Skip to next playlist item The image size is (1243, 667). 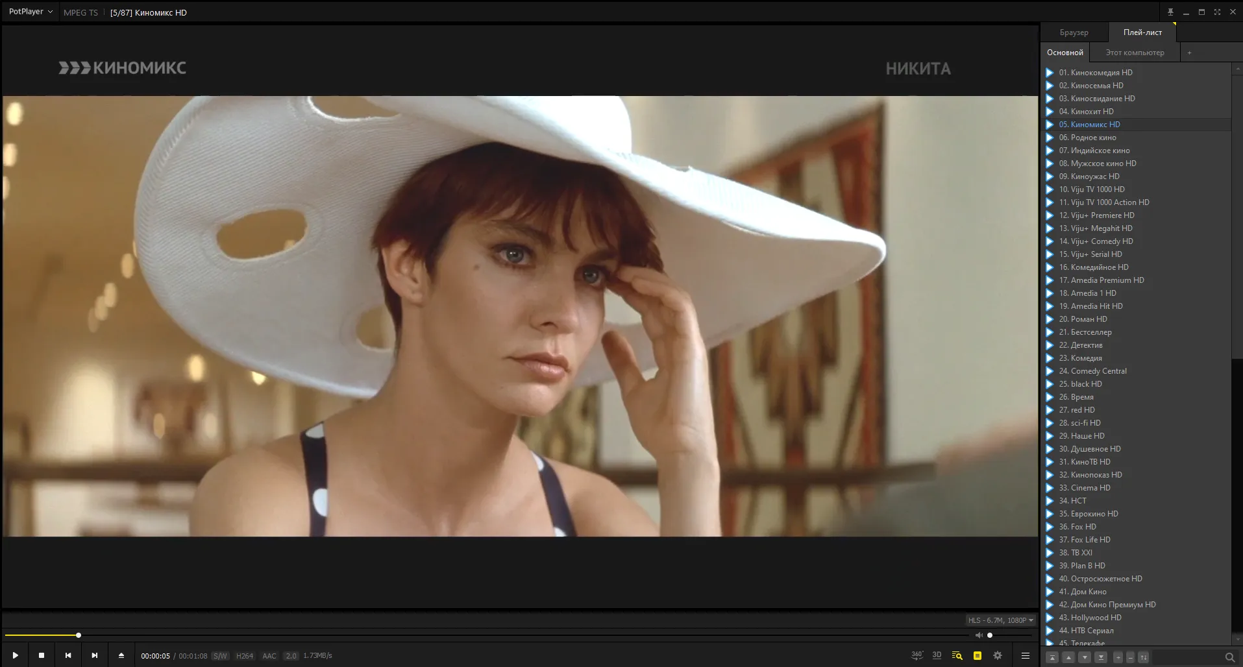95,655
